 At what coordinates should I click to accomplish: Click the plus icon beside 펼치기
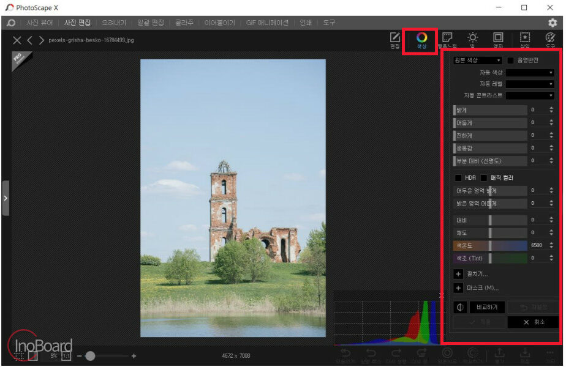click(458, 274)
